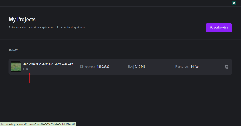The height and width of the screenshot is (126, 241).
Task: Open project by its 58c15934f70d filename
Action: point(48,64)
